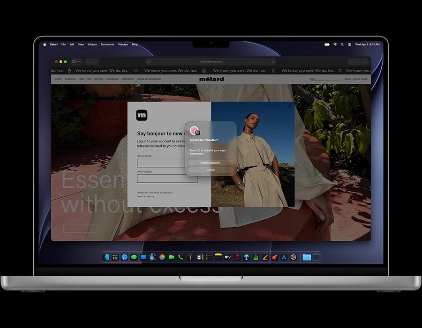
Task: Open the Trash in the Dock
Action: pos(316,257)
